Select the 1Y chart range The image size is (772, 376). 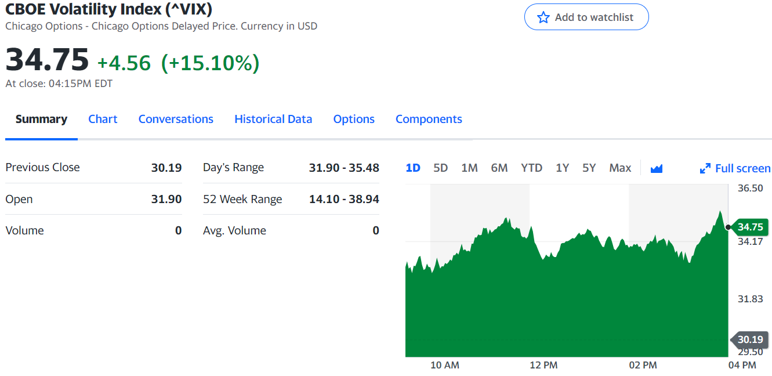tap(562, 168)
